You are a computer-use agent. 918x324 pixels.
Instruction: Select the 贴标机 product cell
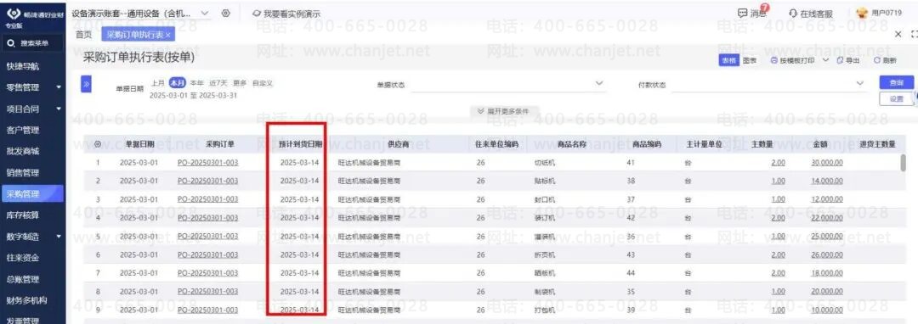click(545, 181)
